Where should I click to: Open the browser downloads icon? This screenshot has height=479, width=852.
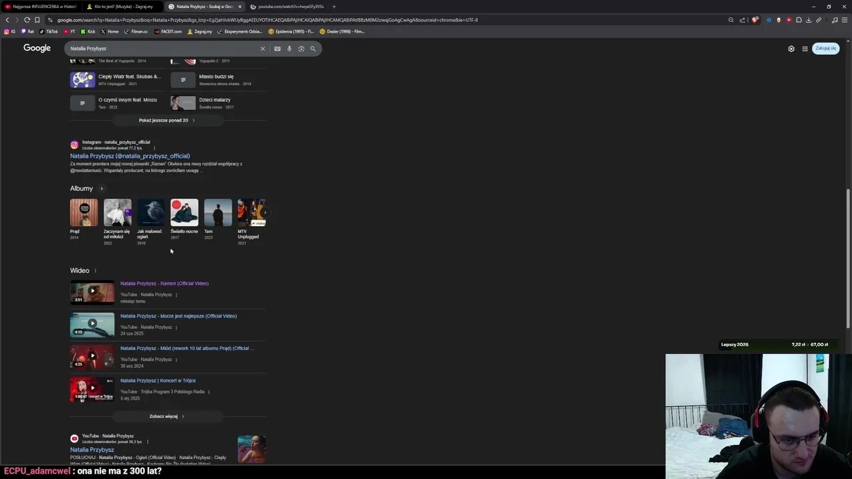[x=809, y=20]
